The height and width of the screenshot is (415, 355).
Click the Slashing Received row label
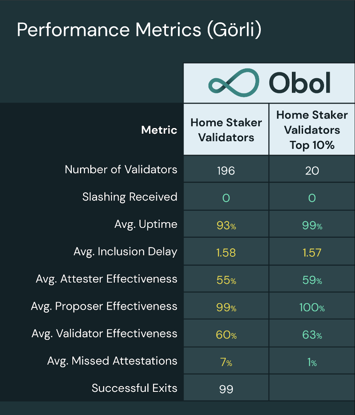tap(130, 197)
